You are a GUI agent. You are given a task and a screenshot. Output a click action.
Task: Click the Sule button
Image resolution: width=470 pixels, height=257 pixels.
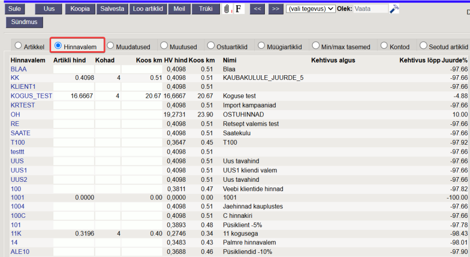coord(15,9)
